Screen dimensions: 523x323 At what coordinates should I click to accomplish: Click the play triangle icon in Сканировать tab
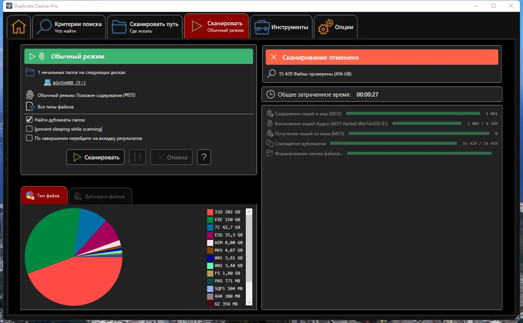click(197, 26)
